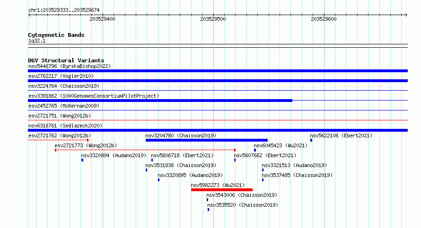Select the nsv3204780 (Chaisson2019) label
The image size is (421, 228).
tap(181, 135)
